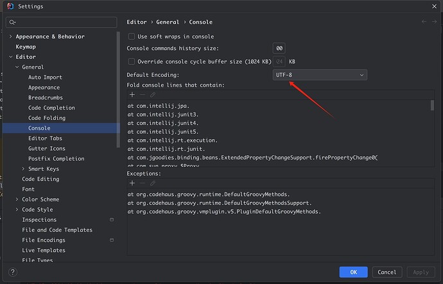Collapse the General subsection
Viewport: 443px width, 284px height.
click(x=17, y=67)
